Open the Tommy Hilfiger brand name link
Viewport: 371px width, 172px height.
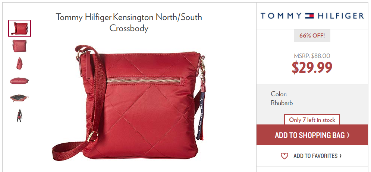pos(312,16)
